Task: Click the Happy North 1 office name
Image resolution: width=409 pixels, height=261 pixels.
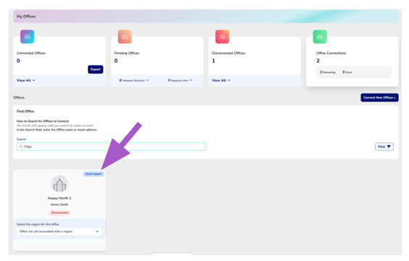Action: 59,198
